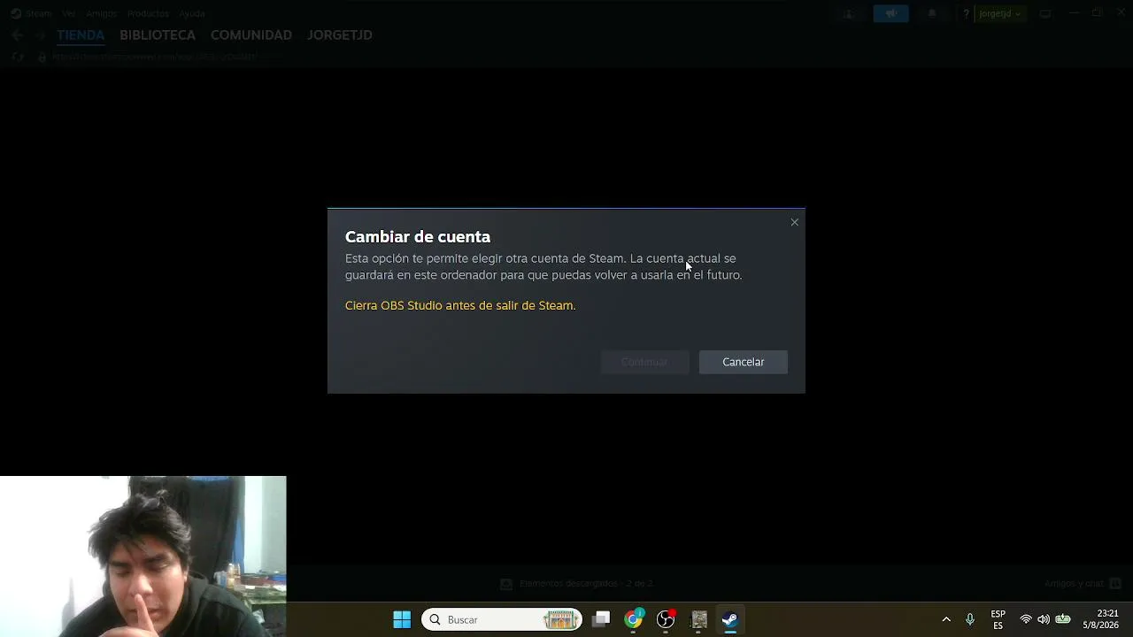
Task: Open the JORGETJD profile tab
Action: point(340,35)
